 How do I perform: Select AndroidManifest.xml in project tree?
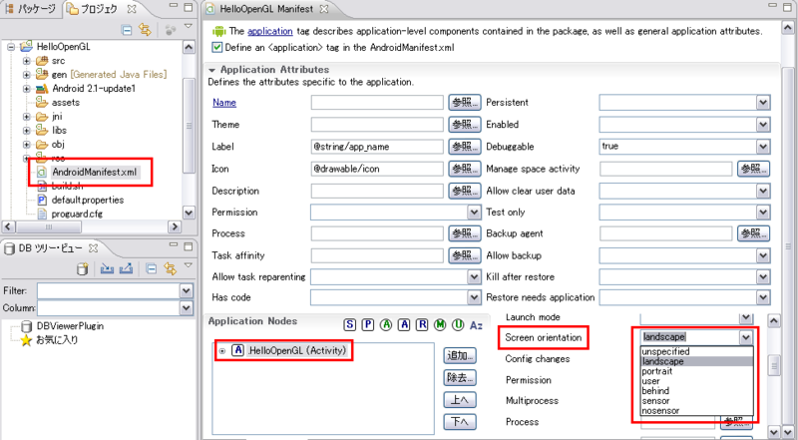tap(94, 173)
